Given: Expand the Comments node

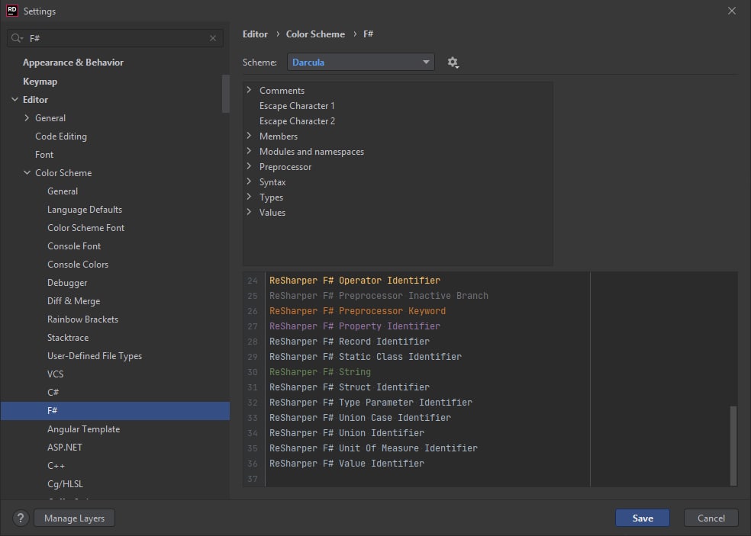Looking at the screenshot, I should click(249, 90).
